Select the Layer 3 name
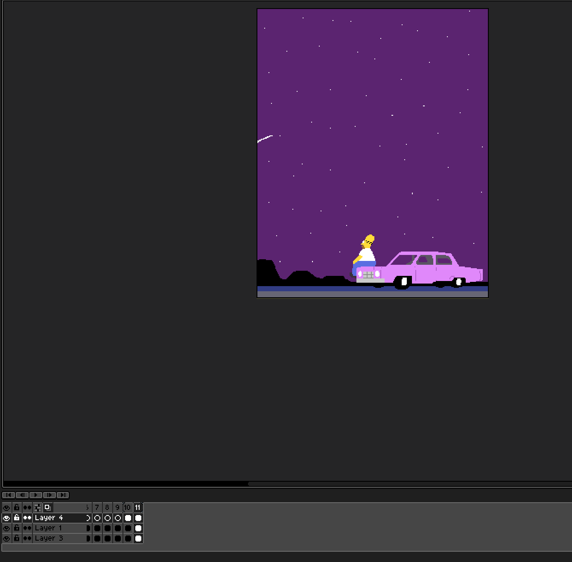The height and width of the screenshot is (562, 572). (x=49, y=538)
